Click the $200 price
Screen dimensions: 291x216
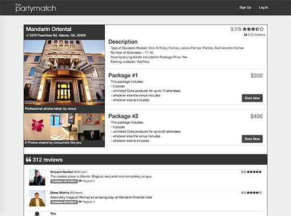tap(256, 76)
